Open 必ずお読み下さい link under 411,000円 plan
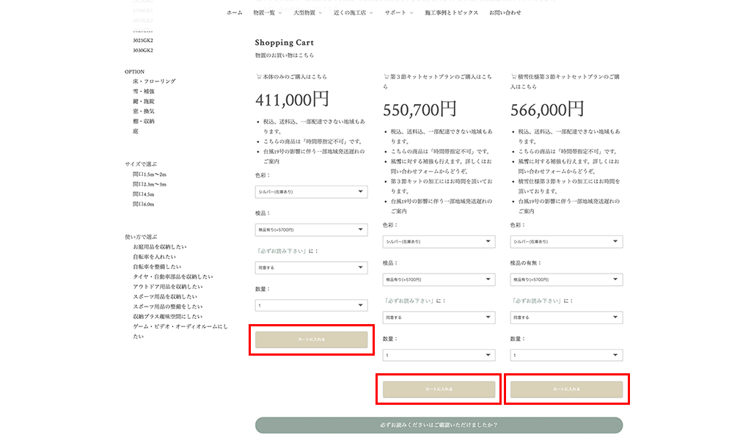751x440 pixels. [281, 251]
